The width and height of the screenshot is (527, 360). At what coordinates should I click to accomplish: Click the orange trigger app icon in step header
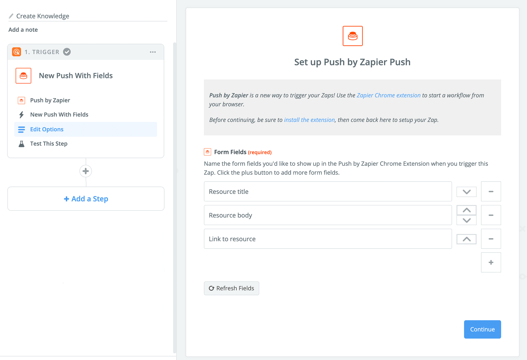point(17,52)
